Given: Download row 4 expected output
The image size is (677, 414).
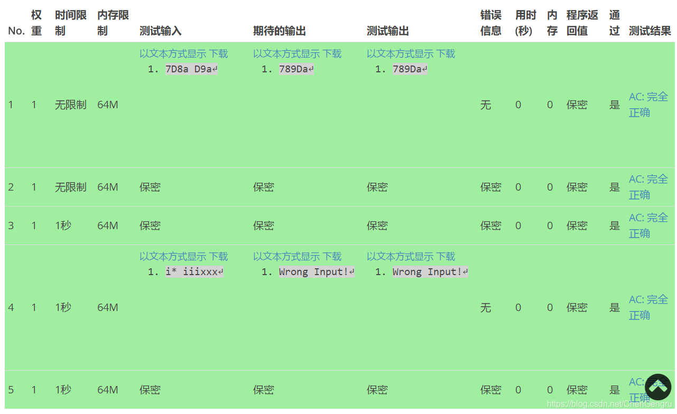Looking at the screenshot, I should point(332,257).
